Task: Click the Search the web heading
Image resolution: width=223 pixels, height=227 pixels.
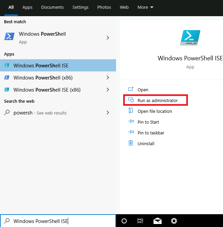Action: tap(19, 101)
